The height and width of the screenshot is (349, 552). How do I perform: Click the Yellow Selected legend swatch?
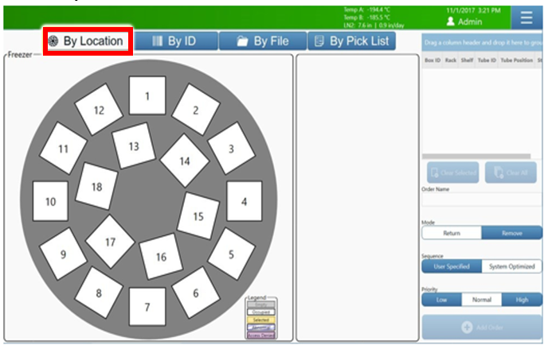(261, 319)
